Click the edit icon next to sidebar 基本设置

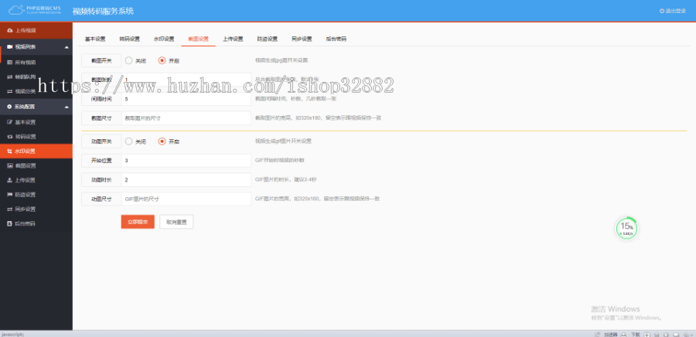click(x=10, y=122)
